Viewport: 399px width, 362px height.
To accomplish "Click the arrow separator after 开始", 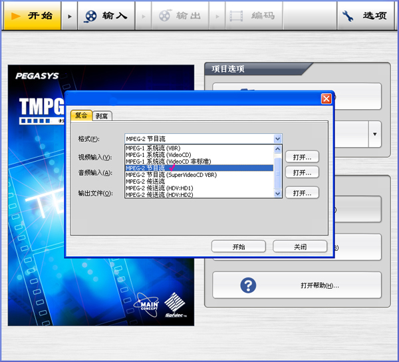I will click(x=69, y=16).
